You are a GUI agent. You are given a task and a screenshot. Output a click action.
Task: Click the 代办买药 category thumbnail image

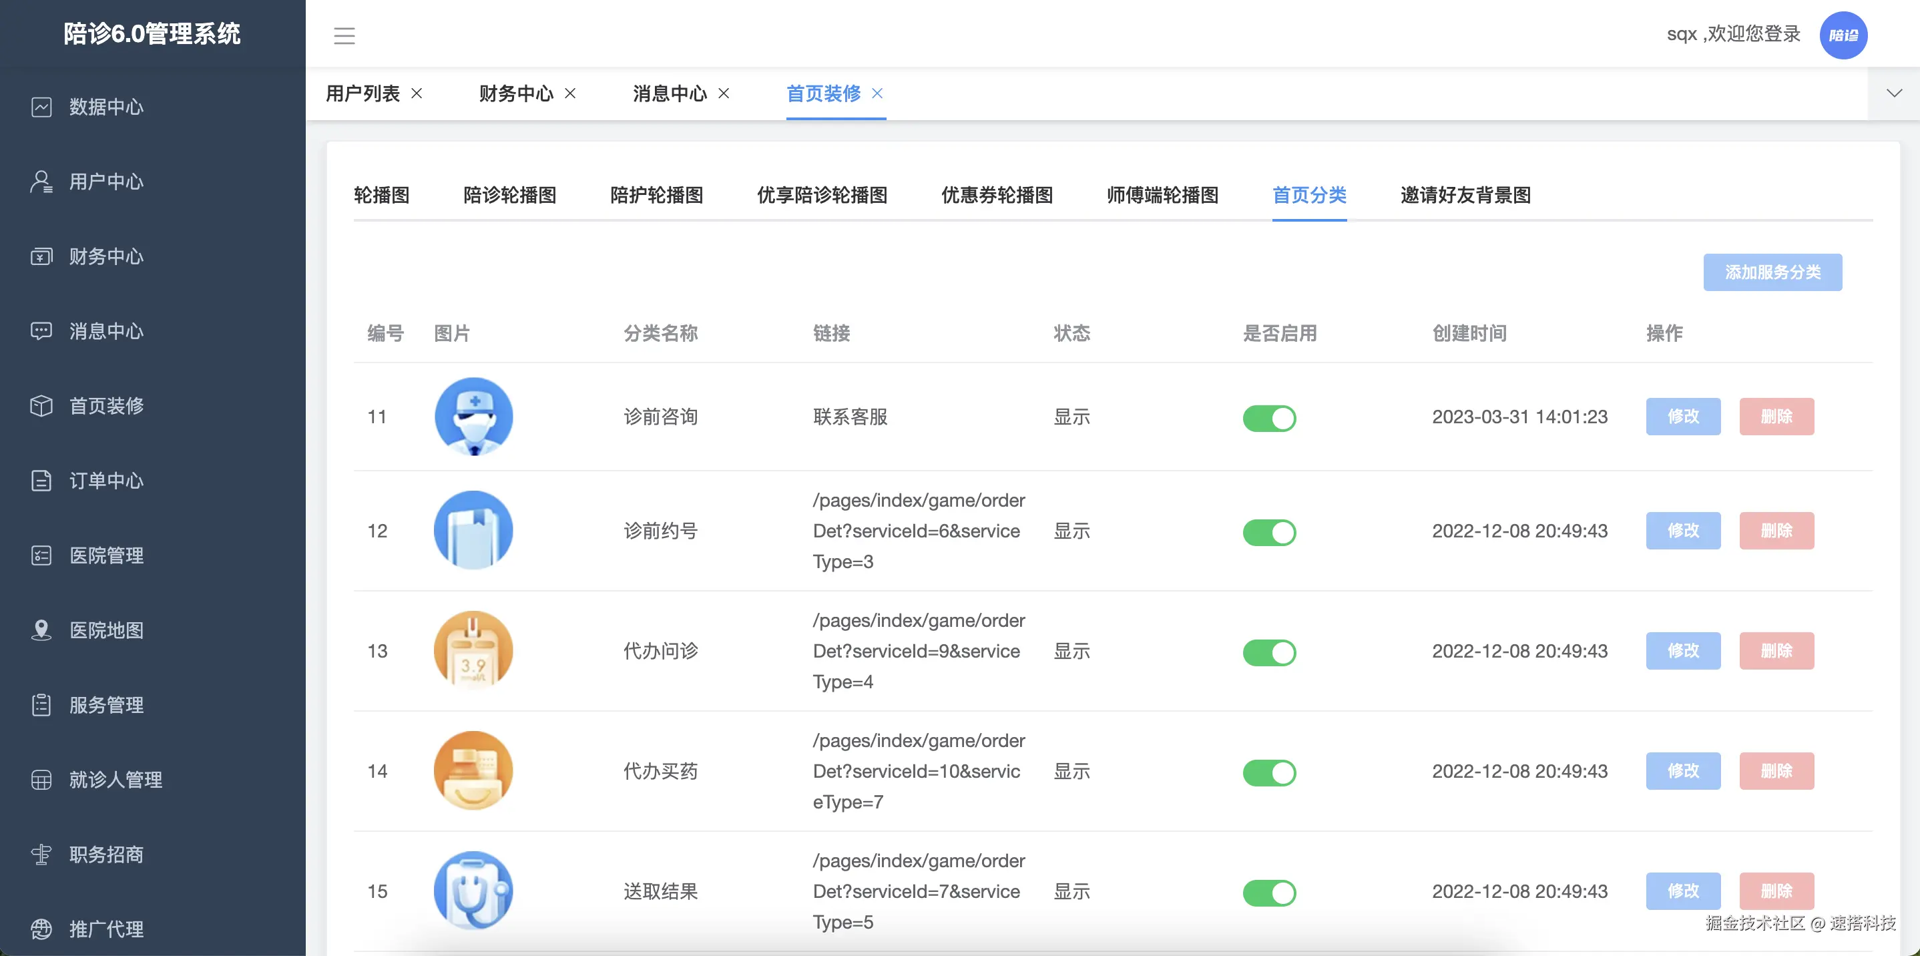(x=473, y=770)
